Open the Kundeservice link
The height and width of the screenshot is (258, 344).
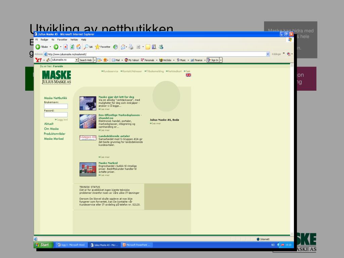pyautogui.click(x=110, y=71)
